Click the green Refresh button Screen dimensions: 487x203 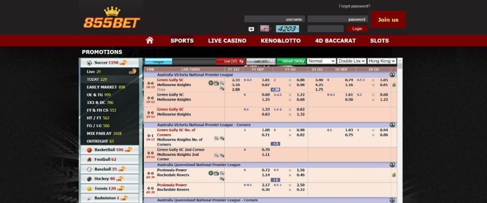[291, 61]
